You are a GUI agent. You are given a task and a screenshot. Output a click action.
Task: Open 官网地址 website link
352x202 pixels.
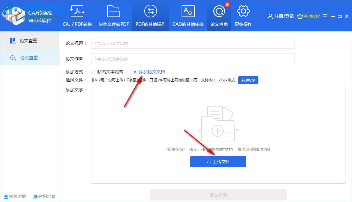coord(44,196)
